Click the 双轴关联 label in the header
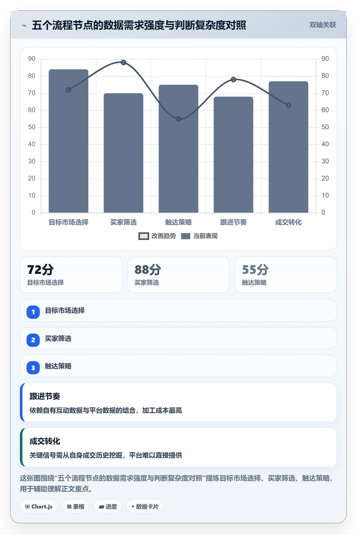This screenshot has width=357, height=534. [x=323, y=25]
